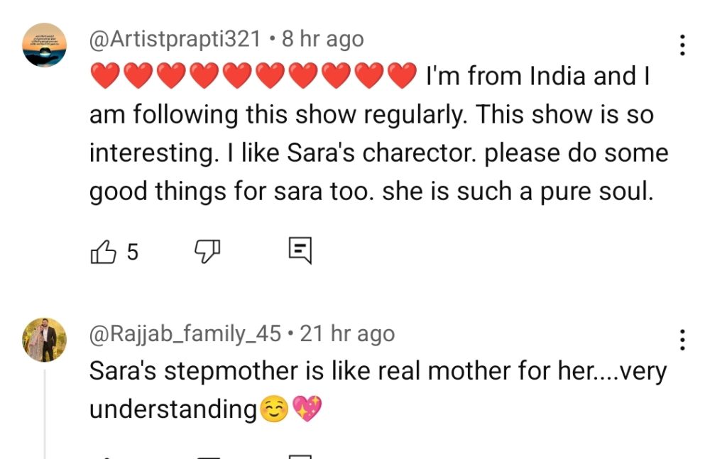This screenshot has width=727, height=459.
Task: Visit the @Rajjab_family_45 channel username
Action: (185, 333)
